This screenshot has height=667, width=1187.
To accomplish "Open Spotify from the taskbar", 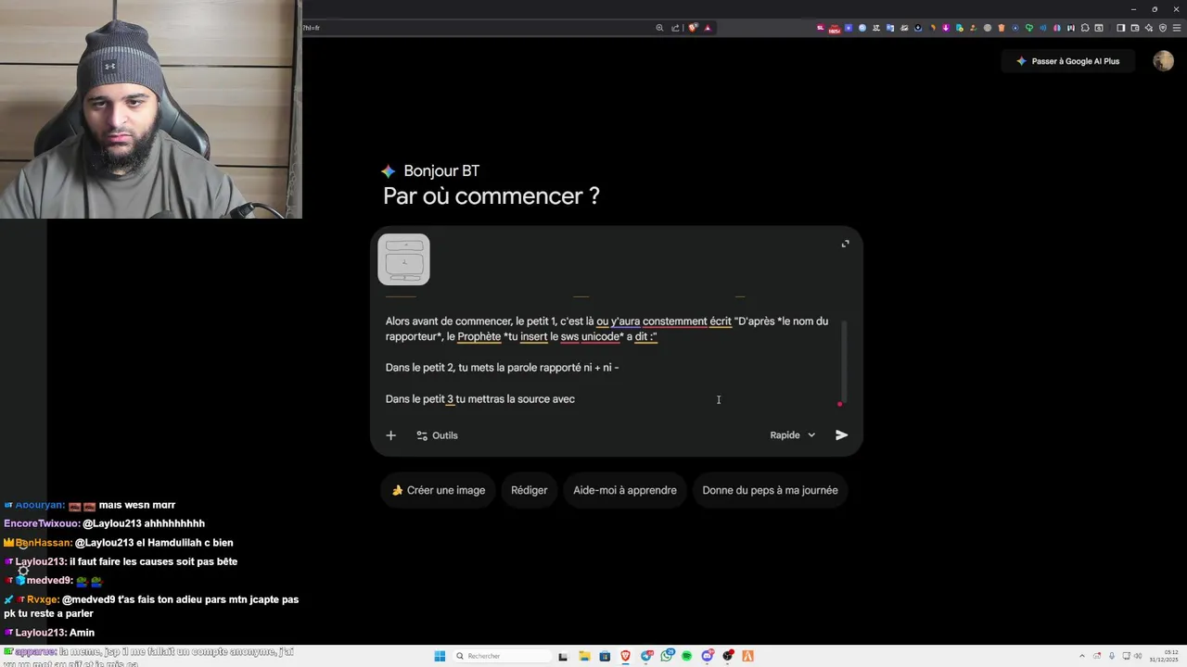I will (687, 656).
